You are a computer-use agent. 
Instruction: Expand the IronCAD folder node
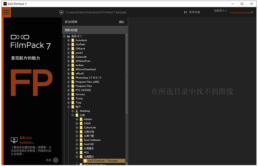tap(77, 144)
